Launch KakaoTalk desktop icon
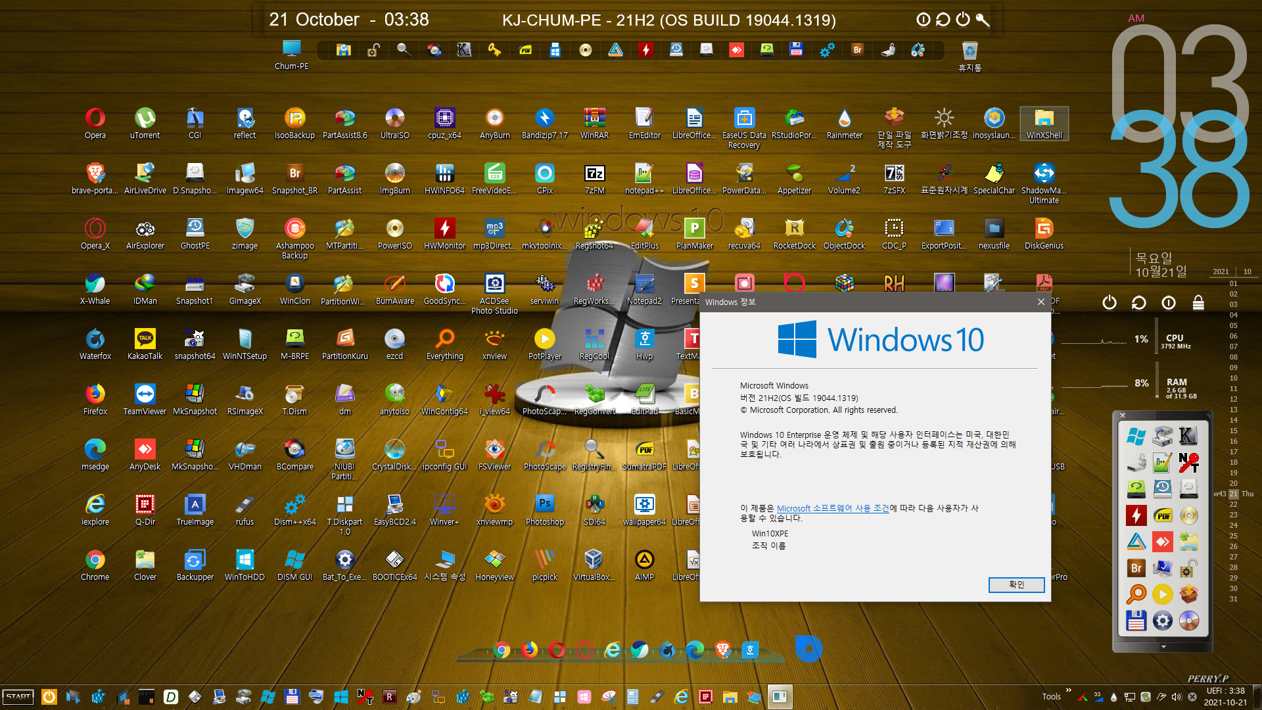This screenshot has width=1262, height=710. pyautogui.click(x=145, y=344)
